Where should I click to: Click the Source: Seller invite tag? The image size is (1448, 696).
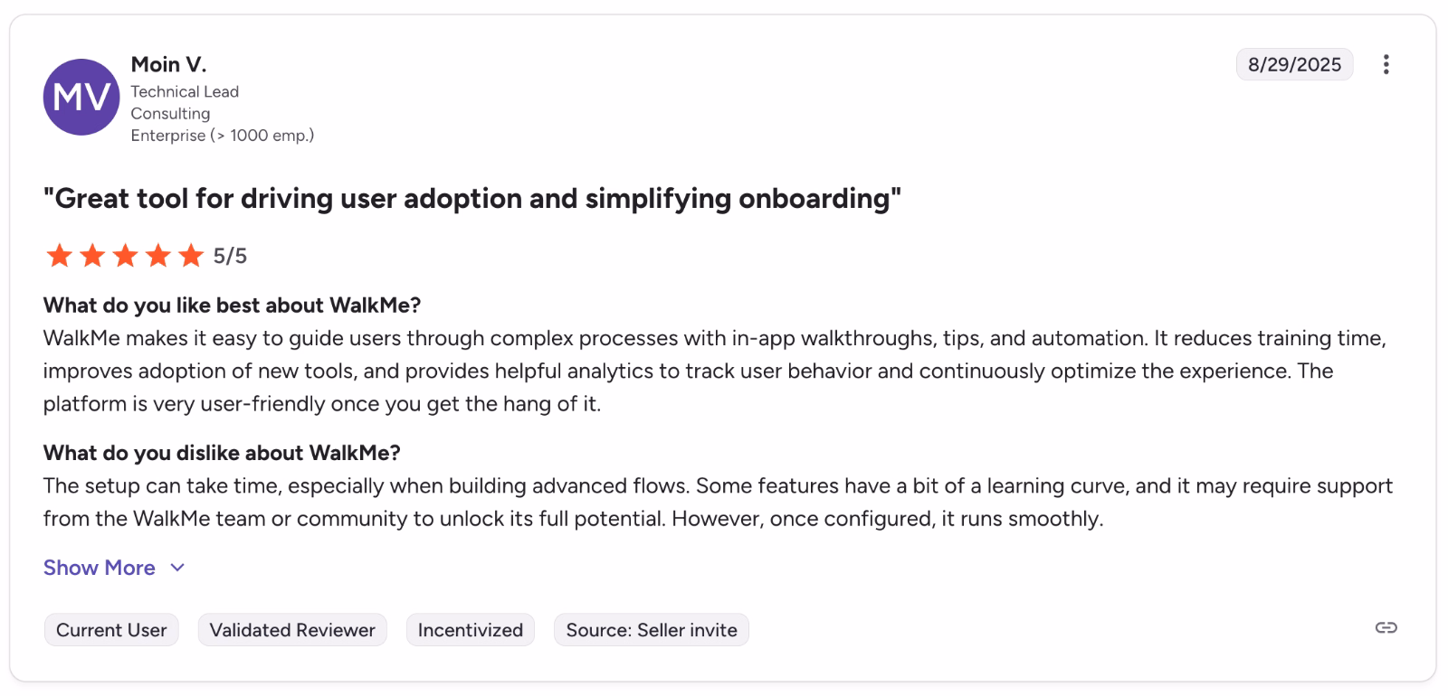(651, 629)
